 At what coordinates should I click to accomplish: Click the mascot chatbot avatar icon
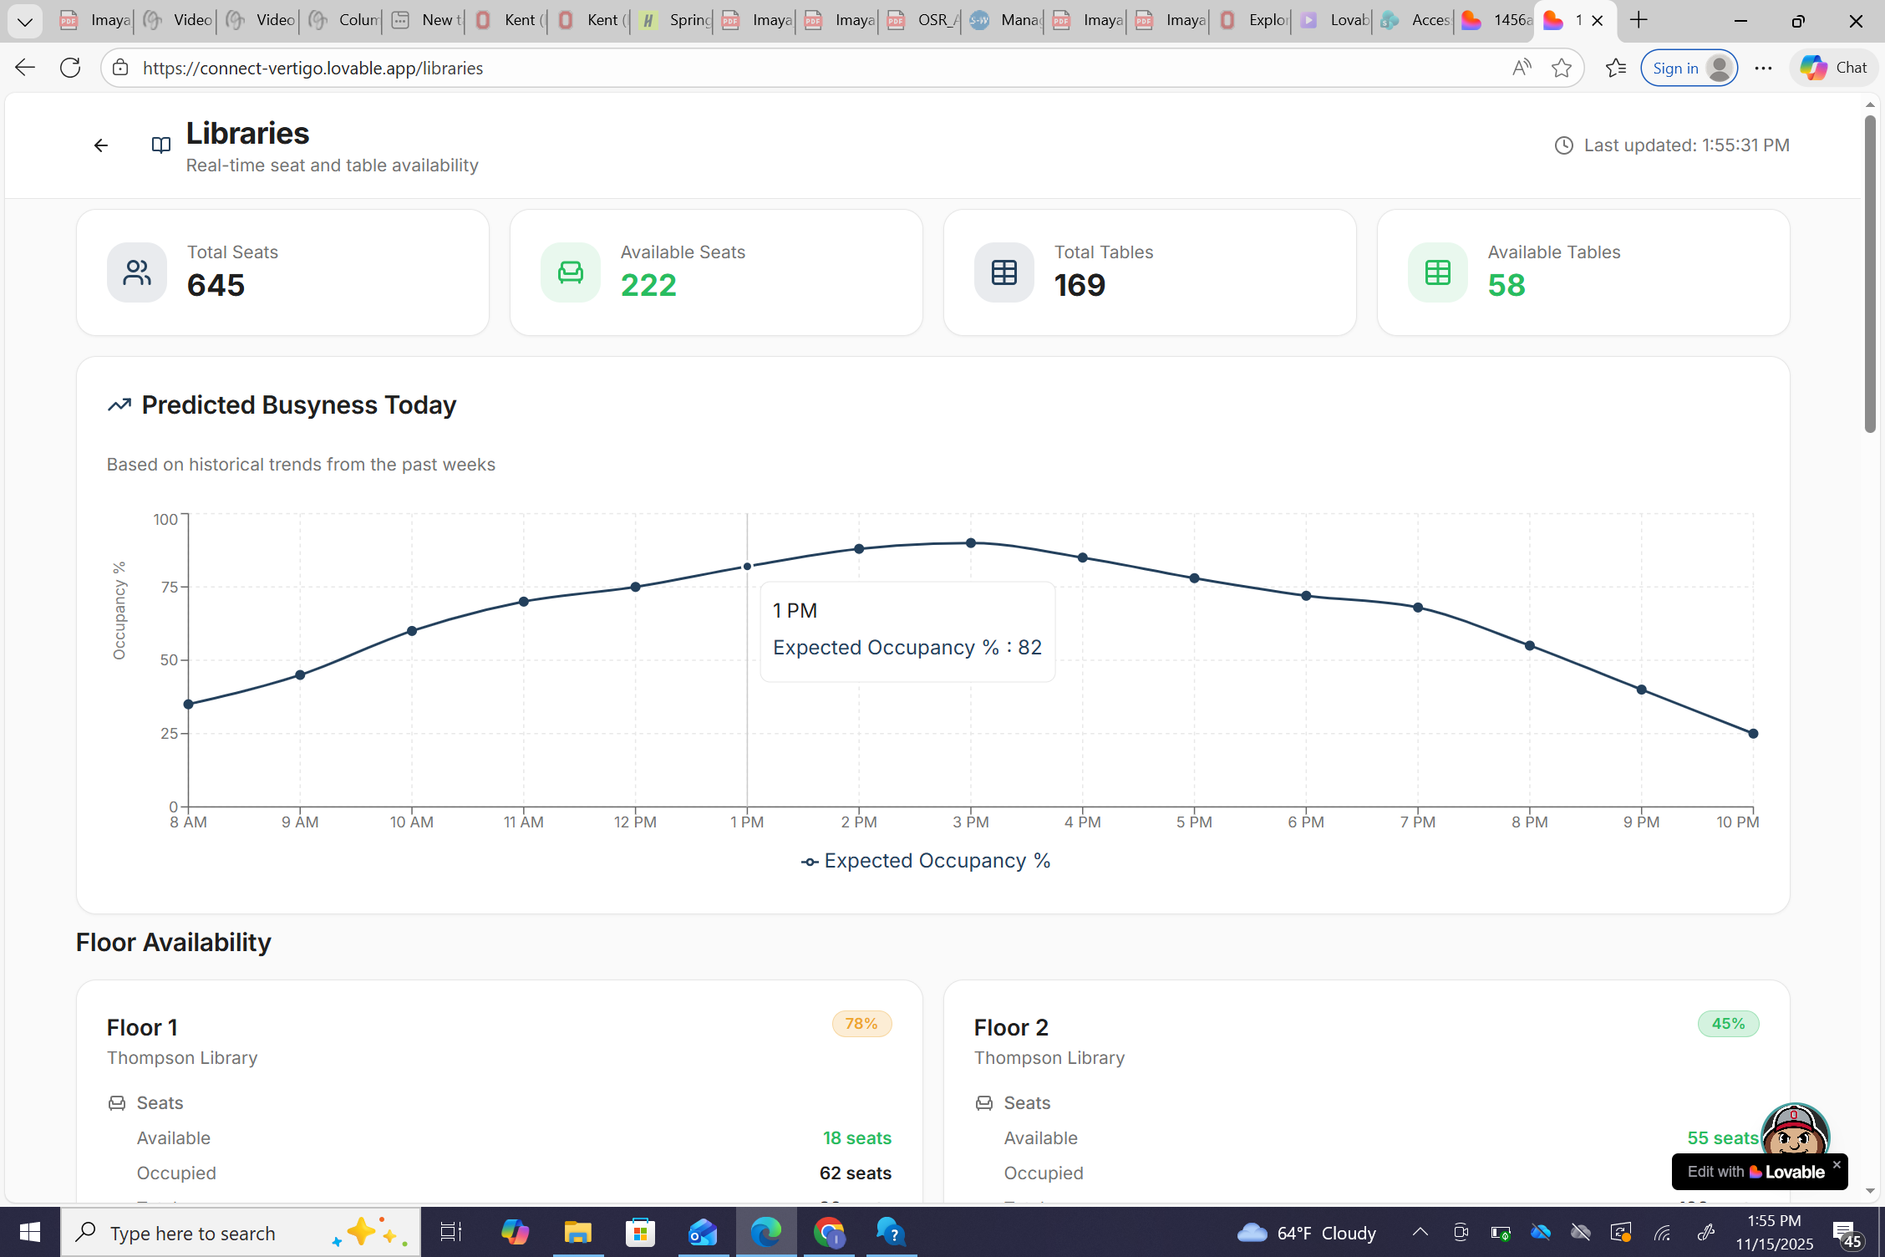click(x=1794, y=1131)
